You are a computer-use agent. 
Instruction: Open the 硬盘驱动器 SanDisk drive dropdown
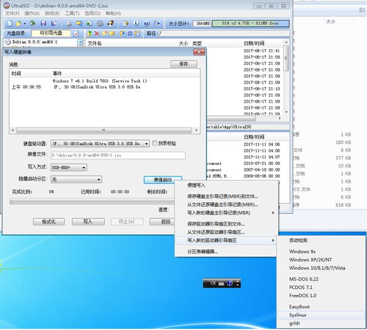coord(146,144)
